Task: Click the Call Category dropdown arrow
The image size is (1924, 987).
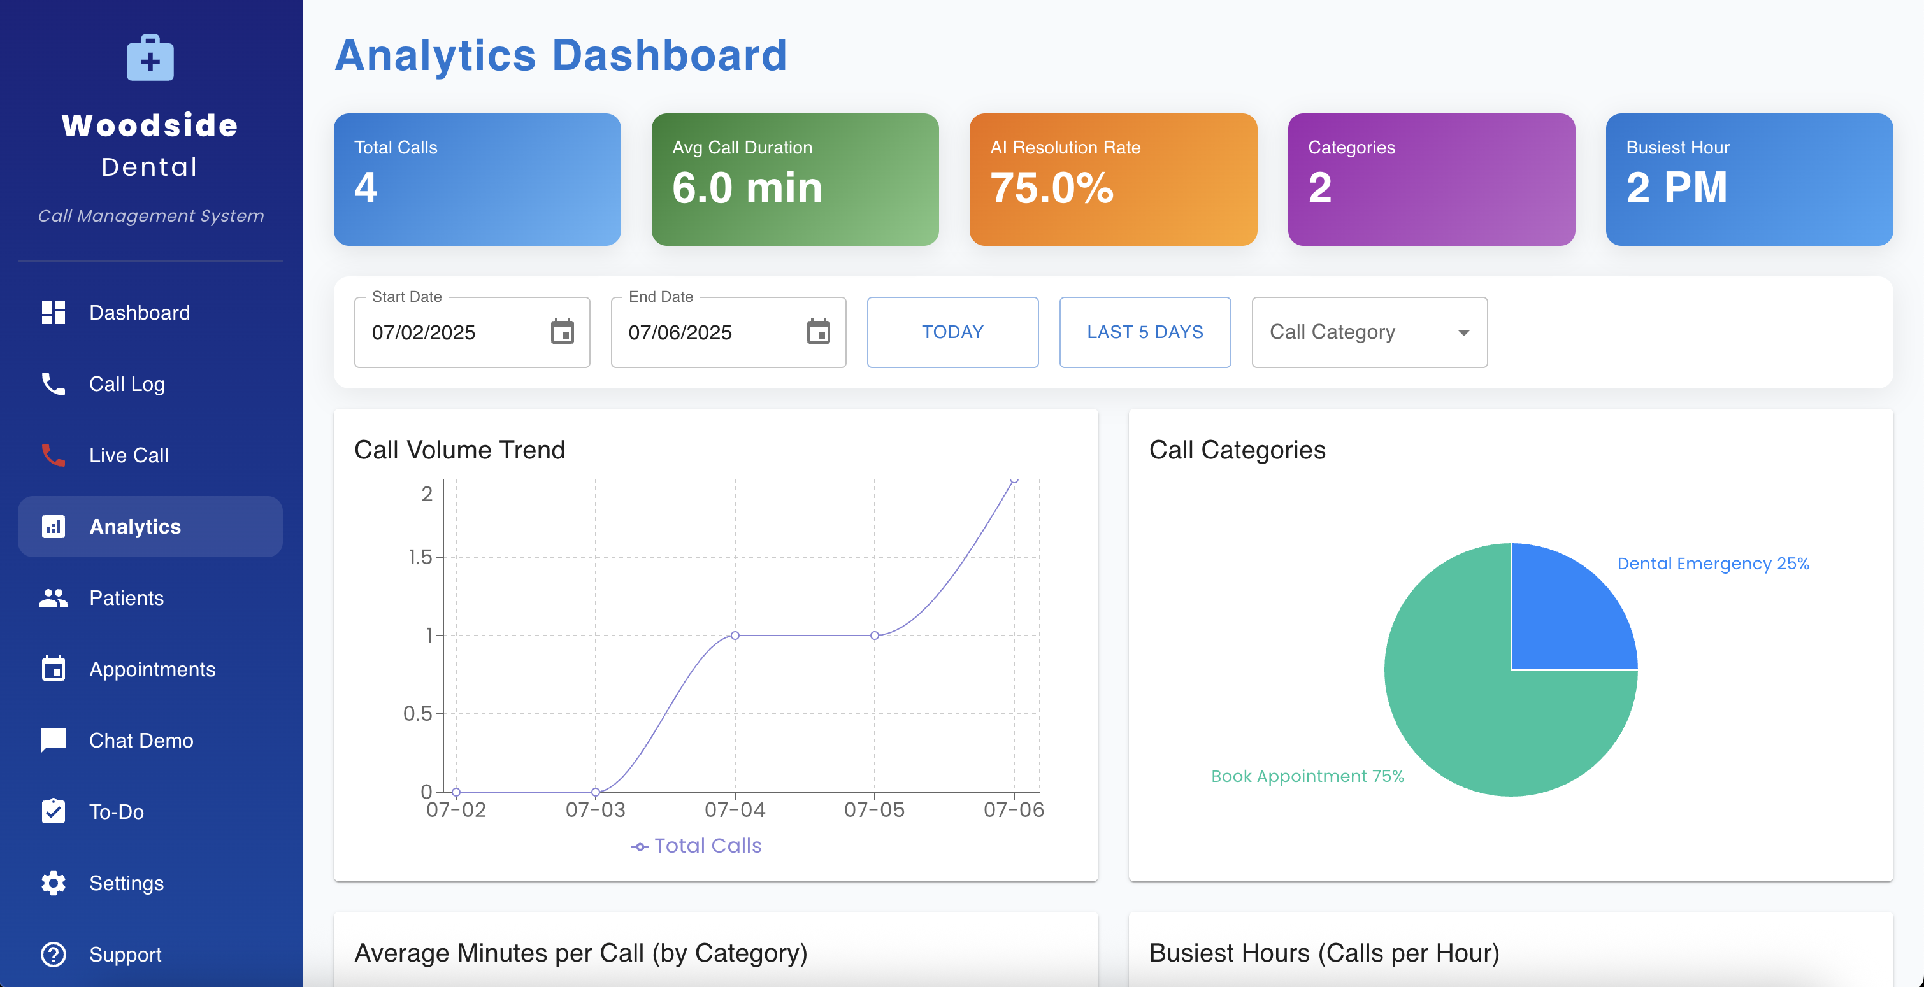Action: [1463, 333]
